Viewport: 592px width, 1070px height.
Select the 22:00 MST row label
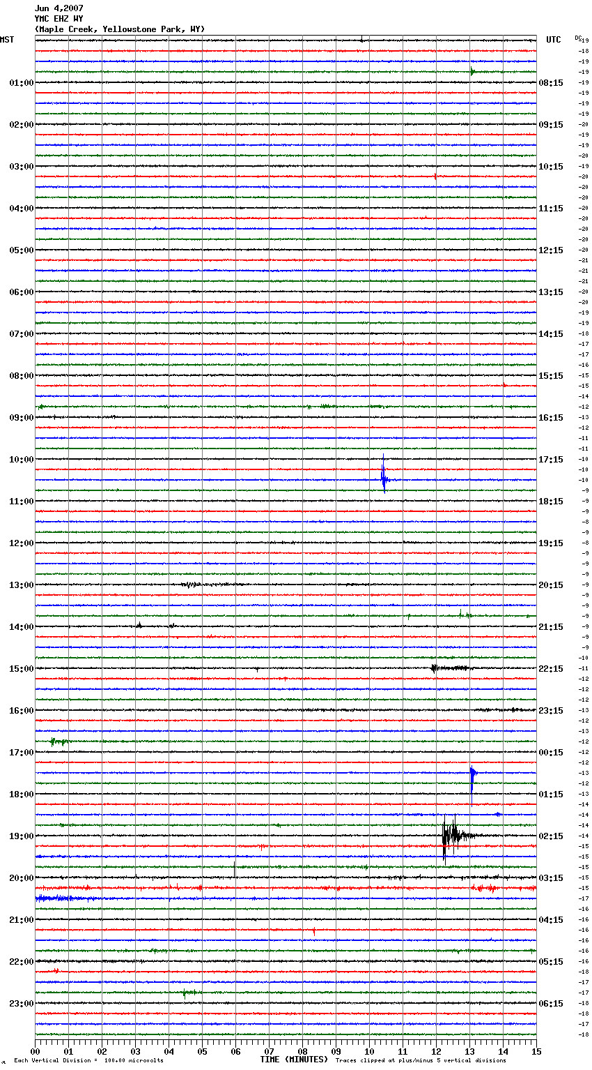(22, 962)
